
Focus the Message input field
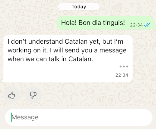[79, 117]
